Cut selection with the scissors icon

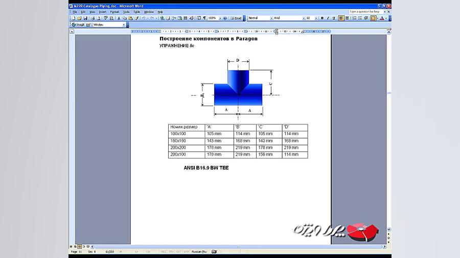(x=119, y=18)
